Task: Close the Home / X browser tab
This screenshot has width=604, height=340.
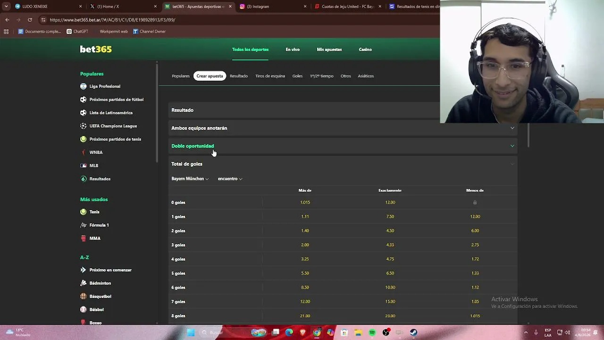Action: point(155,7)
